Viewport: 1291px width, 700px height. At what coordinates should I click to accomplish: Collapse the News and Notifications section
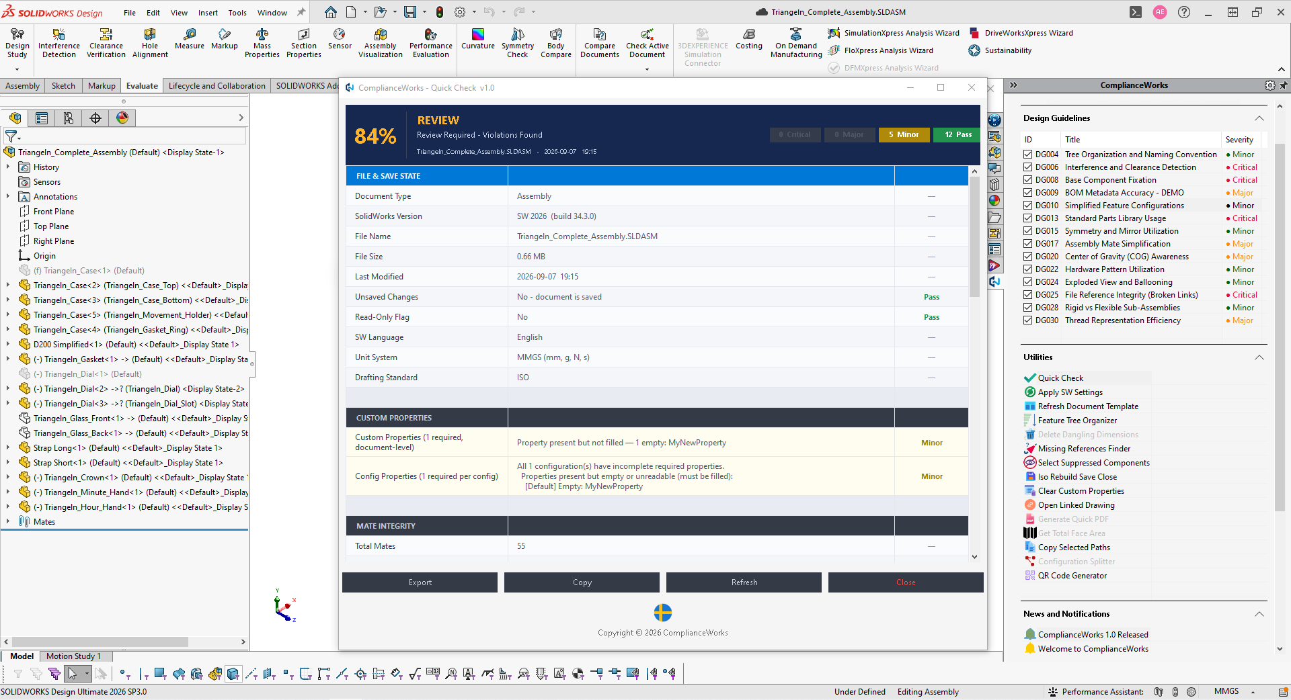click(1259, 614)
